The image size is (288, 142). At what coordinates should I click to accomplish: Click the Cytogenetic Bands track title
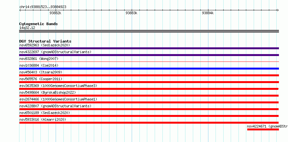click(39, 24)
